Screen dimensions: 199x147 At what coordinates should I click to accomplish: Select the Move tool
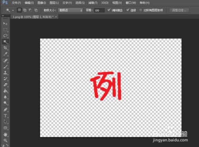point(5,23)
